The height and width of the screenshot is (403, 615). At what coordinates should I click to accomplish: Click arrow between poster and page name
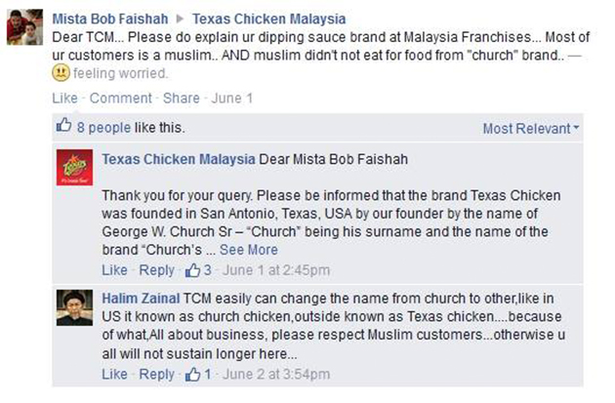pos(181,19)
